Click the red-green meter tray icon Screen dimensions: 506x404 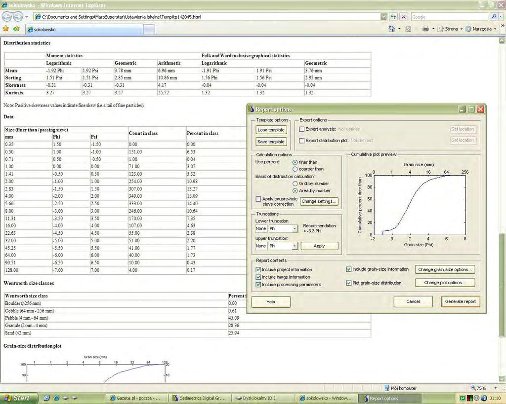pyautogui.click(x=470, y=398)
